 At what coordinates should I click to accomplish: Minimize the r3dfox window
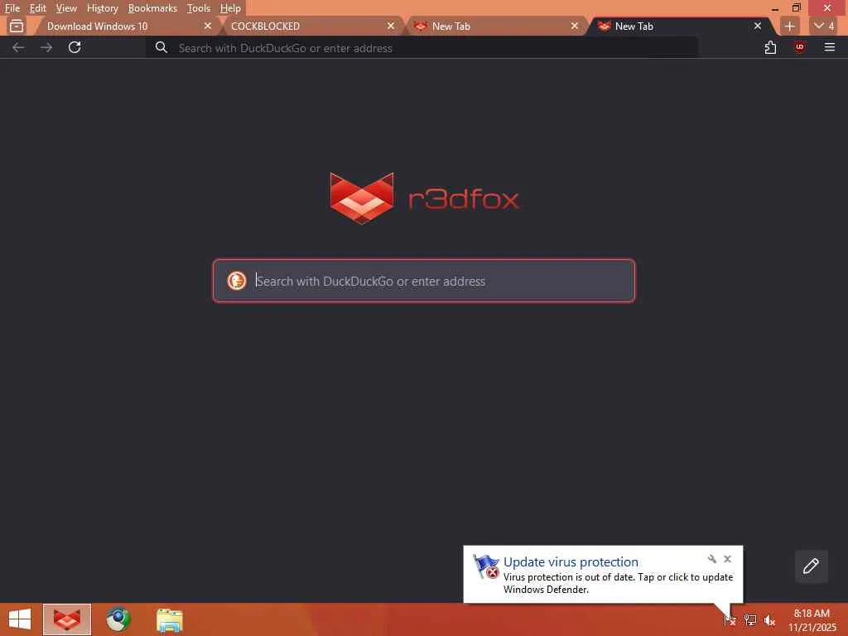tap(774, 7)
